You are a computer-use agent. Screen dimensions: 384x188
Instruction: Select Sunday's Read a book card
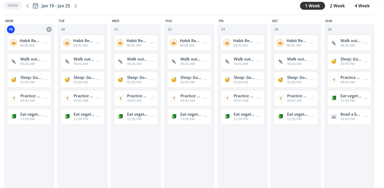[349, 116]
